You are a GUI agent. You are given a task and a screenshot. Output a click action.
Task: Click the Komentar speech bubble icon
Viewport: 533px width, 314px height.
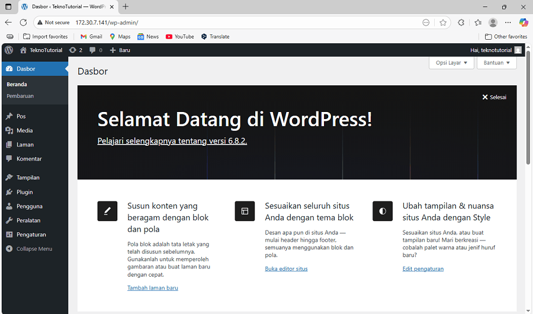(x=9, y=159)
